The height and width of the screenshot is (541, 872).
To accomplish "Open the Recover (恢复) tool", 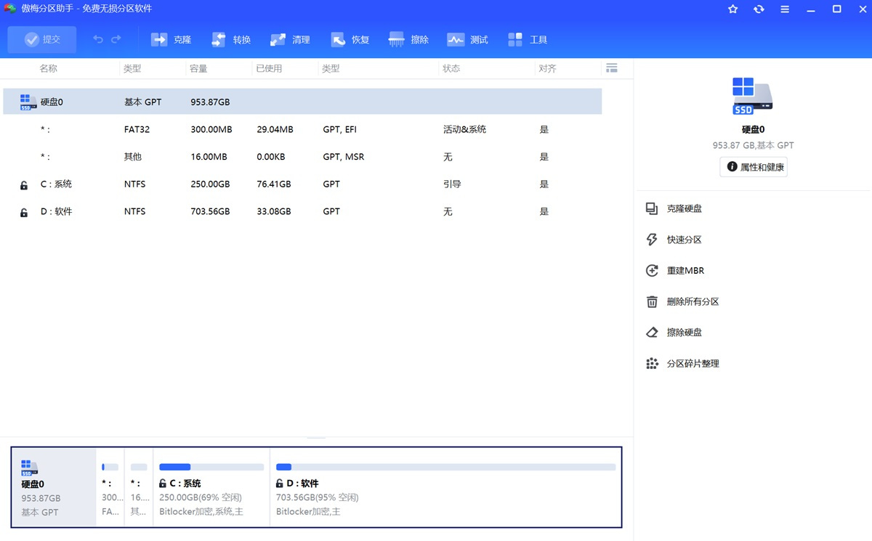I will click(x=350, y=40).
